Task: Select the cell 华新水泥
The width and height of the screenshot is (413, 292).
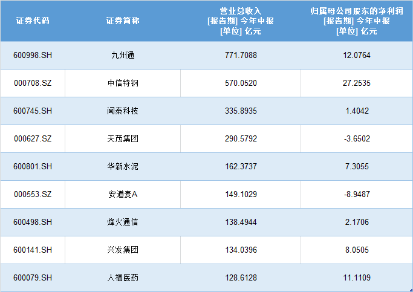Action: point(123,167)
